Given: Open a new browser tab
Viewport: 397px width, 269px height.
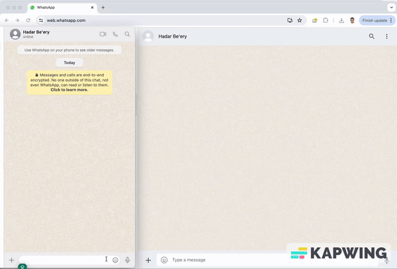Looking at the screenshot, I should click(103, 7).
